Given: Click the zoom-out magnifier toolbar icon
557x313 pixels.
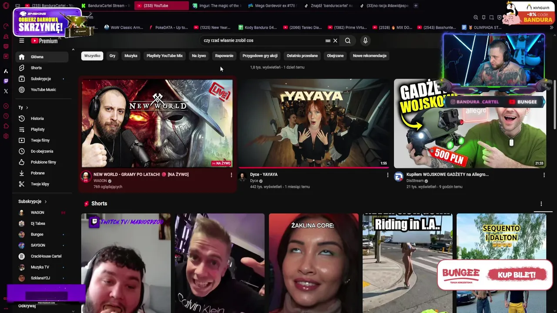Looking at the screenshot, I should point(476,17).
